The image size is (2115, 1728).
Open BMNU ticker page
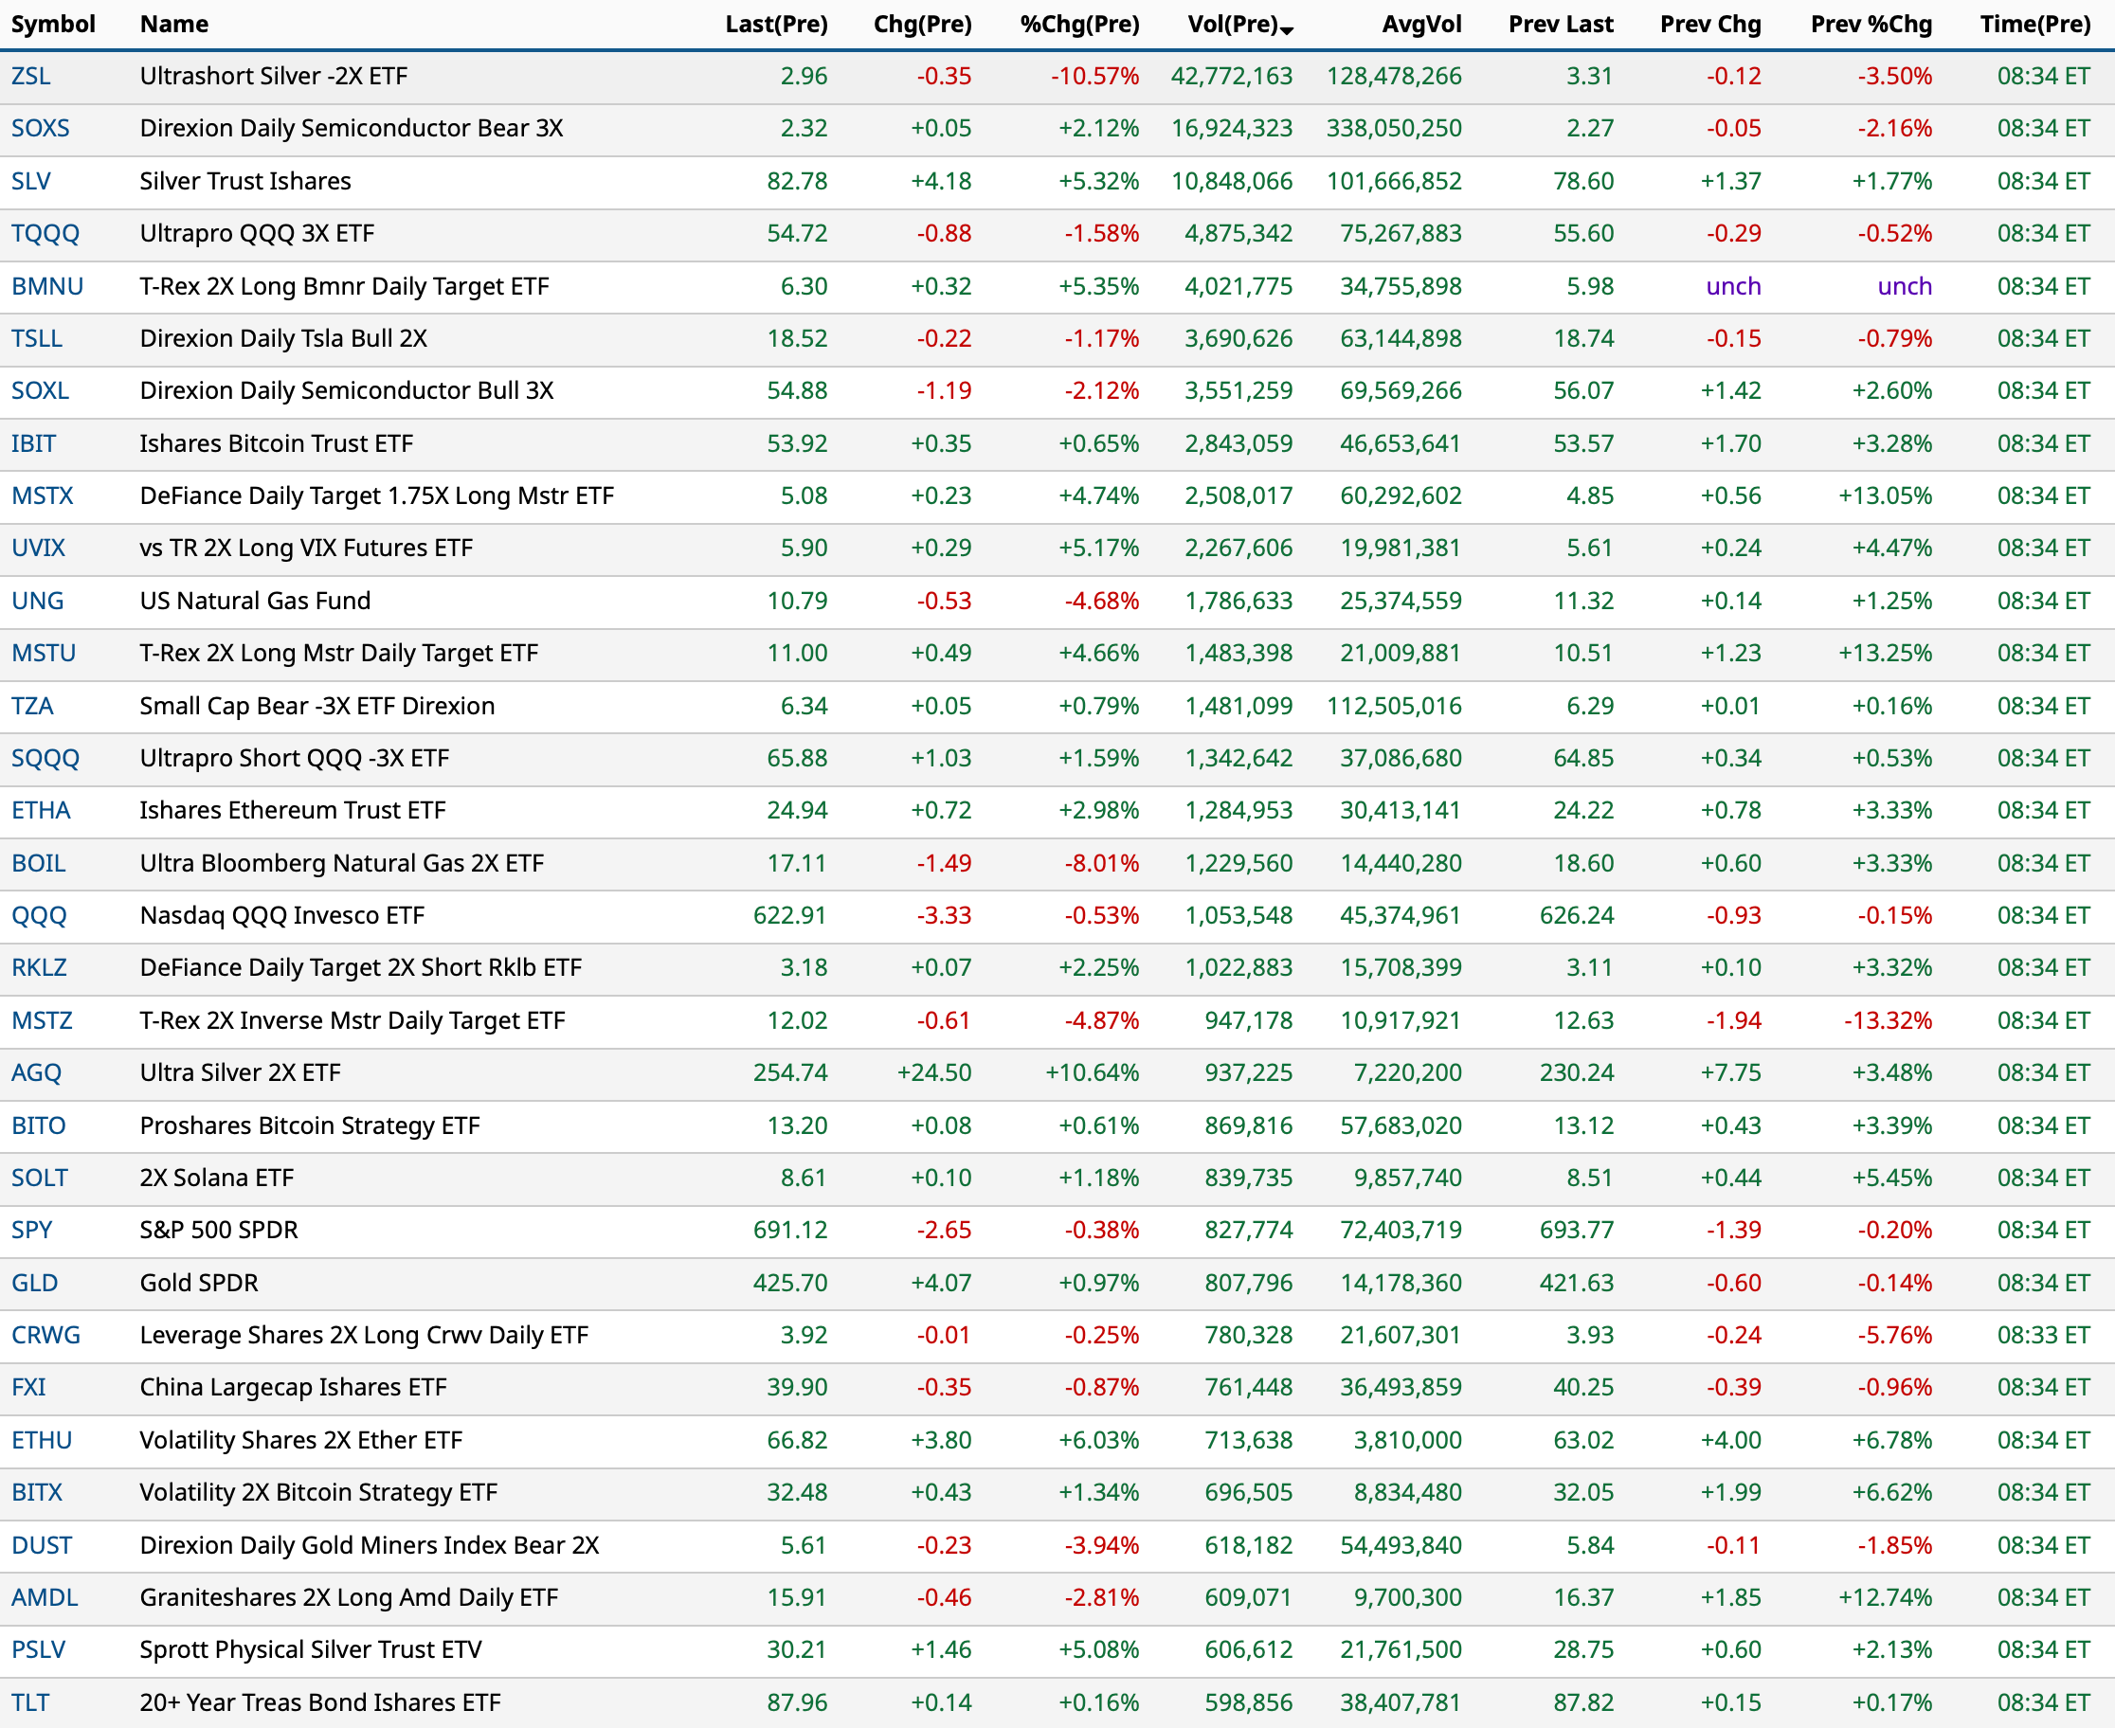click(46, 286)
